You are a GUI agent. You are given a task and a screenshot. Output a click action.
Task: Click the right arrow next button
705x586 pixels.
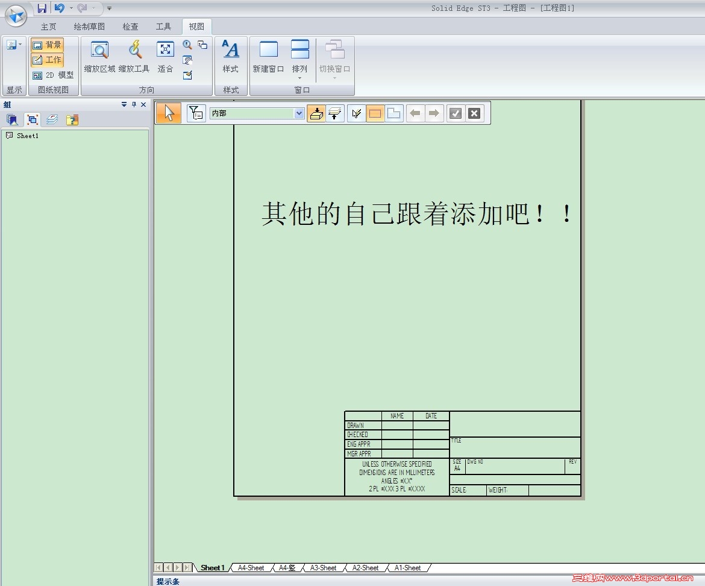click(434, 113)
